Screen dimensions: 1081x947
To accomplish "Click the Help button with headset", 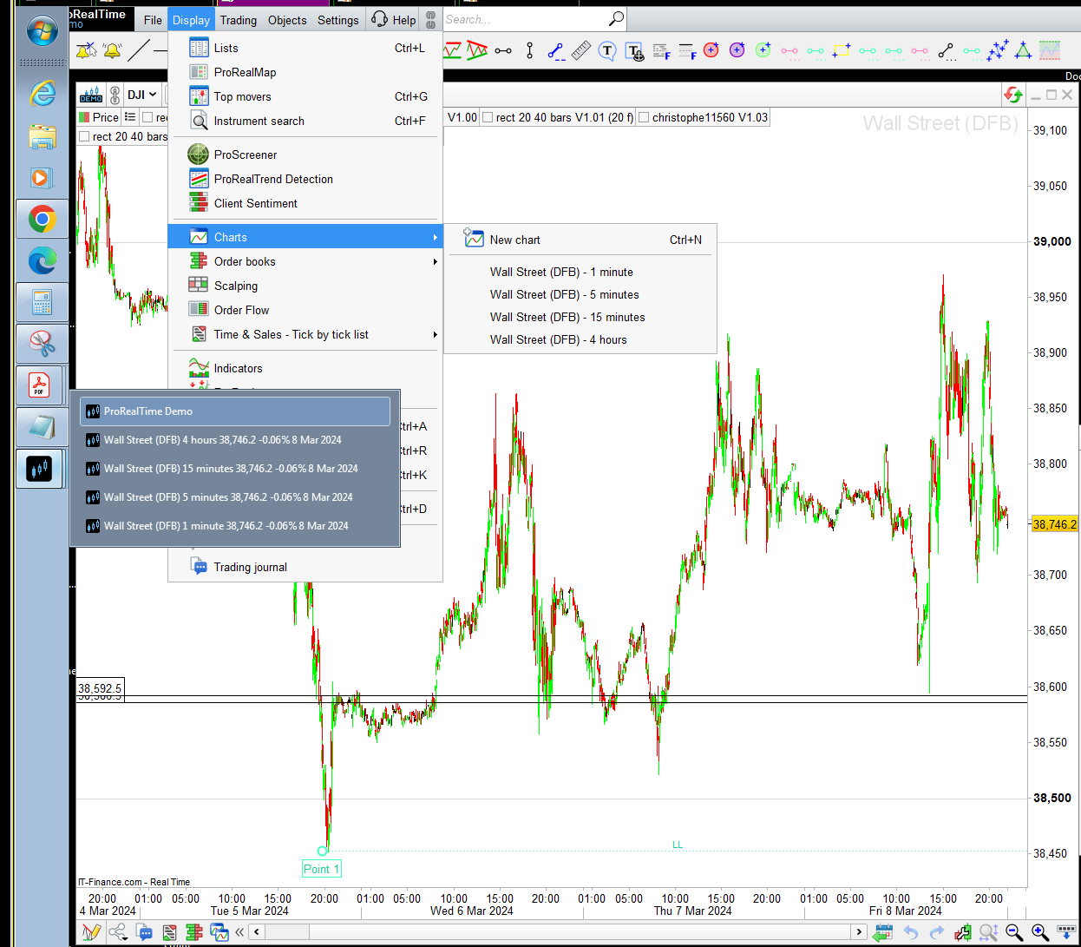I will 393,20.
